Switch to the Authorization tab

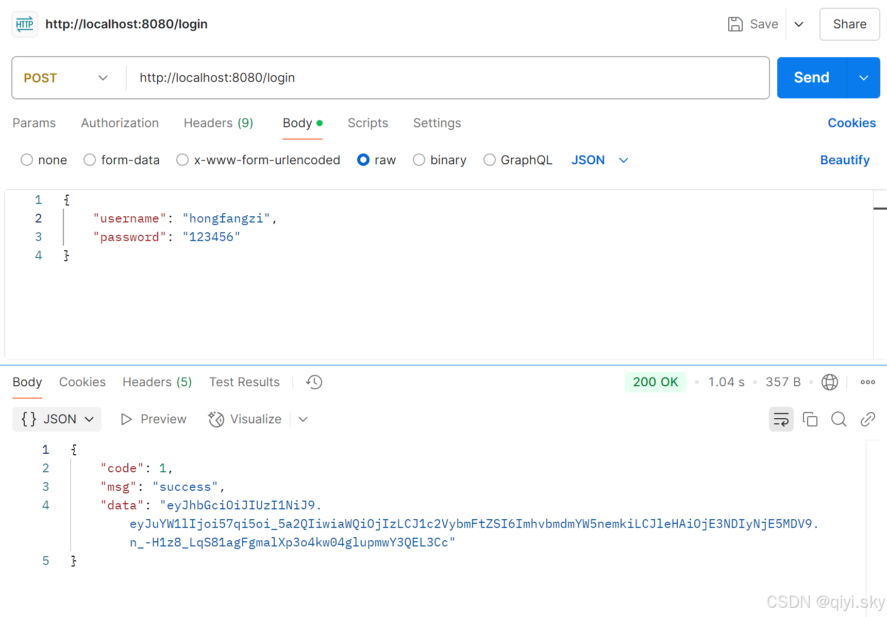click(120, 123)
